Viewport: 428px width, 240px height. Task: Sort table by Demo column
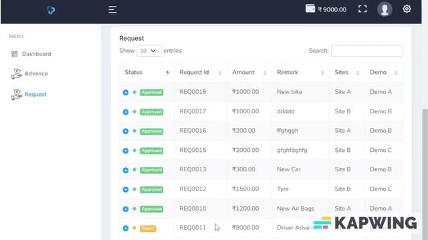[x=383, y=73]
